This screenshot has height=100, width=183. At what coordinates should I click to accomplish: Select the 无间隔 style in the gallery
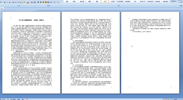pos(112,1)
